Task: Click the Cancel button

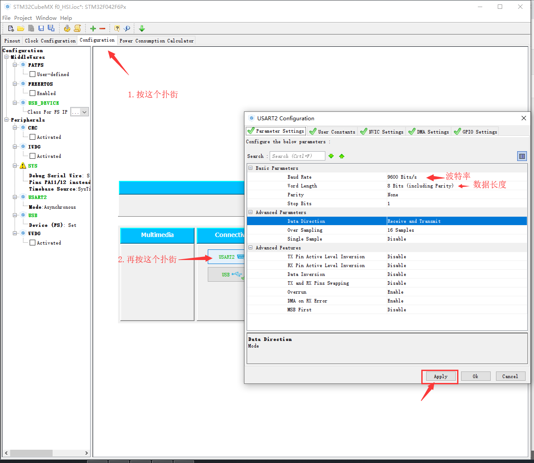Action: click(x=511, y=376)
